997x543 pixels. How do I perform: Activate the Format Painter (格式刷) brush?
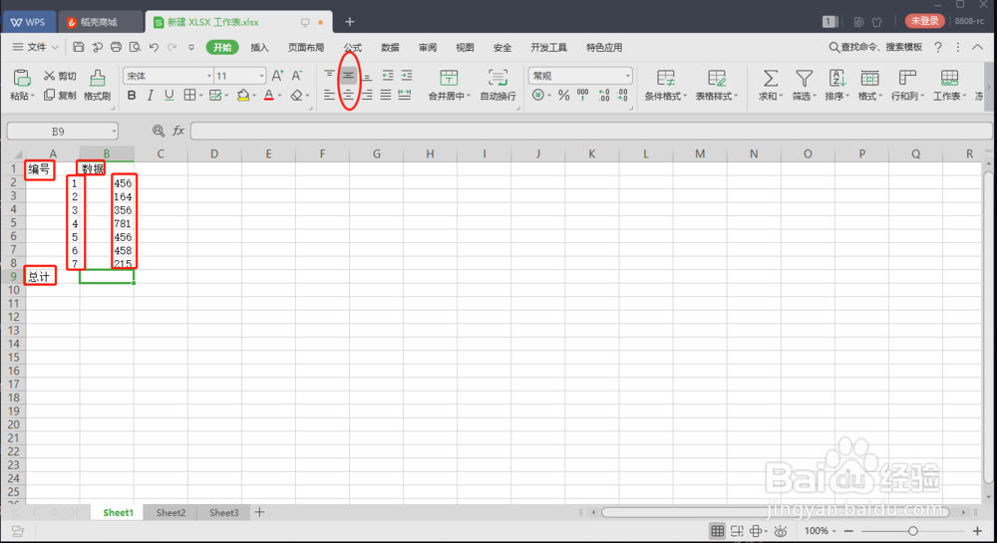click(x=97, y=85)
